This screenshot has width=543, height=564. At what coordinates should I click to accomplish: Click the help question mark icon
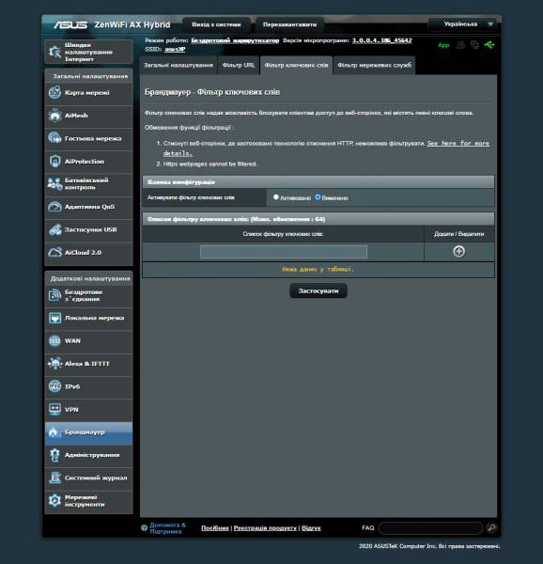click(x=144, y=527)
